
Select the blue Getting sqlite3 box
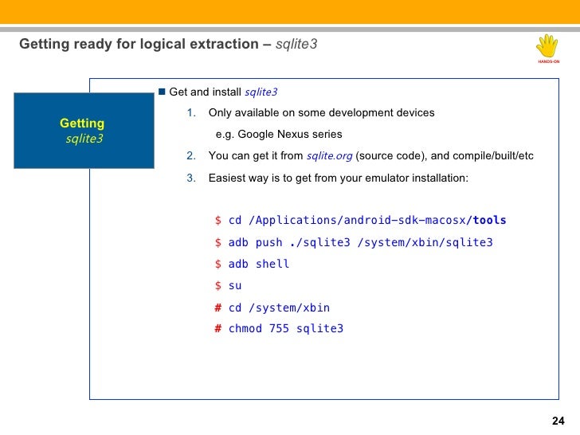point(84,131)
